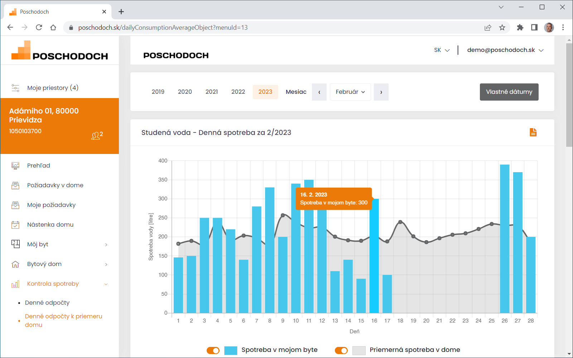Screen dimensions: 573x358
Task: Click the day 27 consumption bar
Action: pyautogui.click(x=518, y=243)
